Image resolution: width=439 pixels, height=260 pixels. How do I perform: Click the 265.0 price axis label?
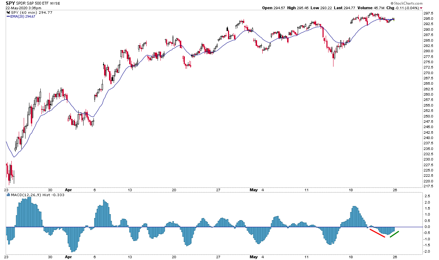point(428,84)
